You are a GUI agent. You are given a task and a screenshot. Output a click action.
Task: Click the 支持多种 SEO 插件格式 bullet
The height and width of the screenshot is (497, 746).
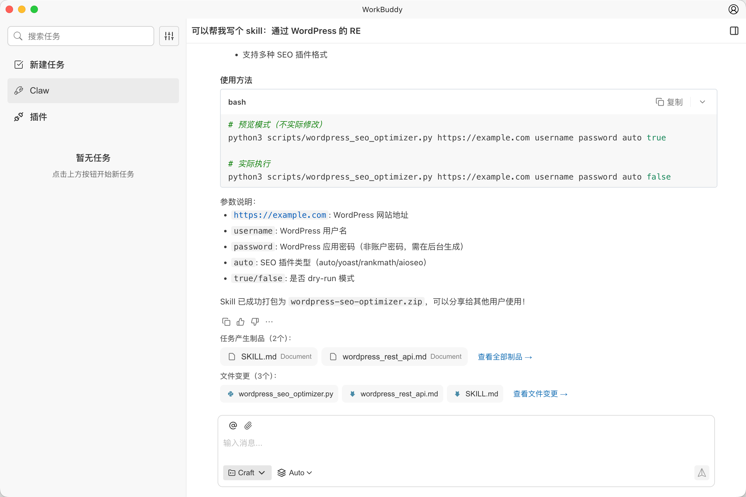[x=285, y=55]
